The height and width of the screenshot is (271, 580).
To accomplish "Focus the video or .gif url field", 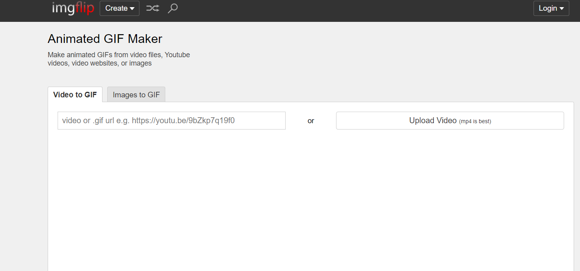I will coord(172,120).
